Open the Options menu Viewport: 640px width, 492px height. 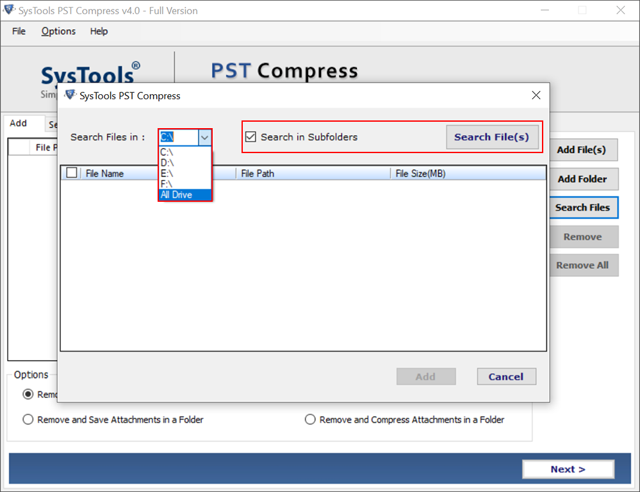point(58,31)
